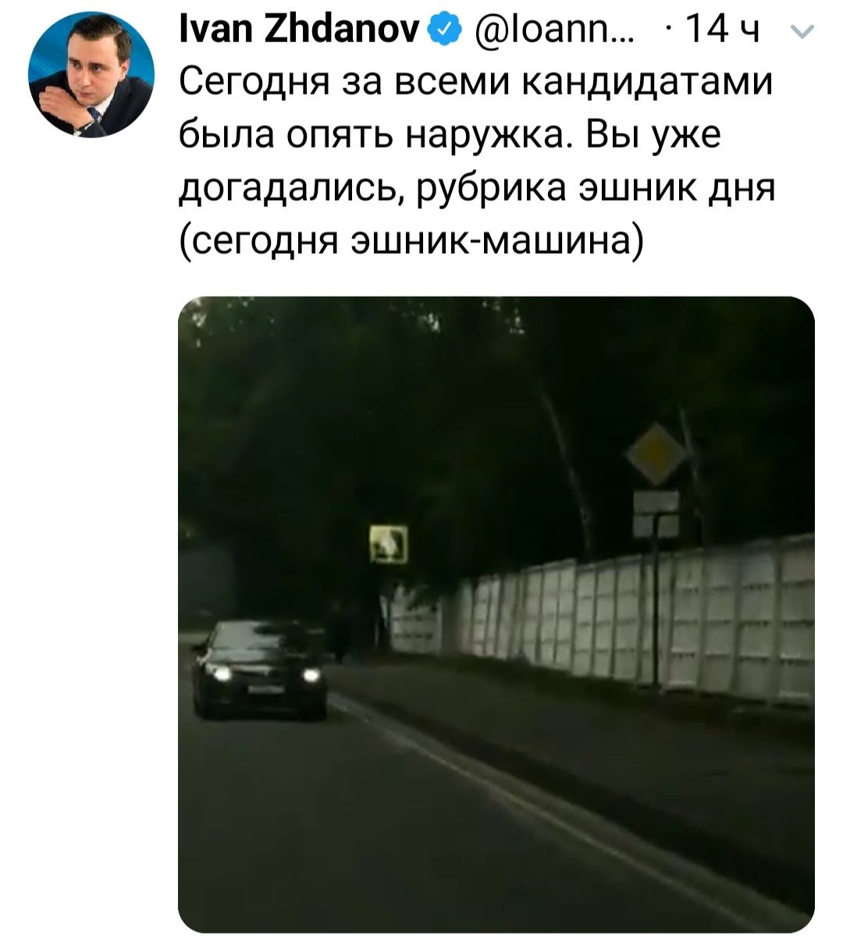Click the yellow diamond priority road sign
This screenshot has width=843, height=946.
tap(656, 453)
